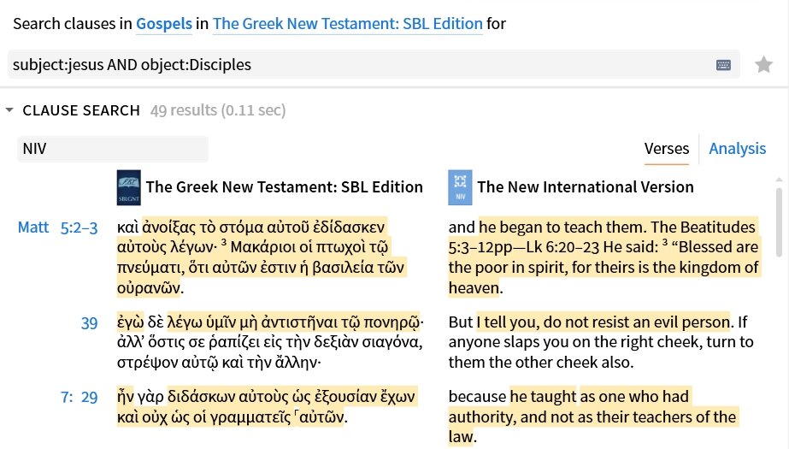This screenshot has width=789, height=449.
Task: Open The Greek New Testament: SBL Edition link
Action: [x=348, y=24]
